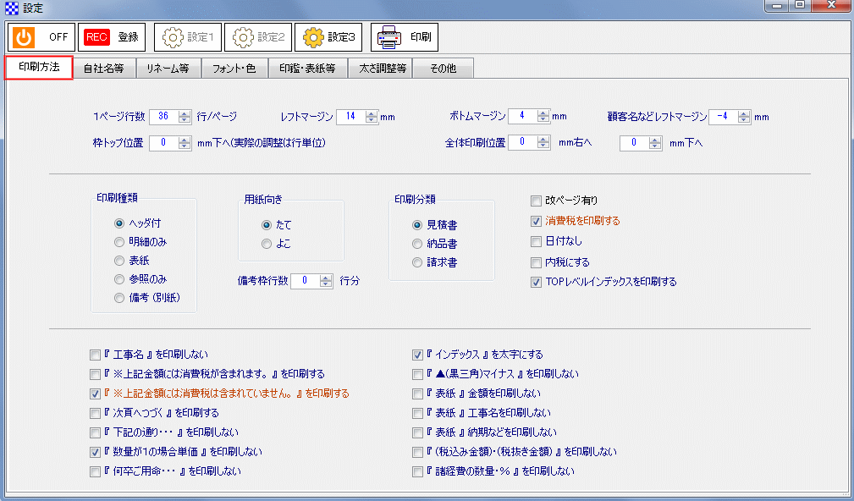
Task: Check the 日付なし option
Action: pyautogui.click(x=536, y=241)
